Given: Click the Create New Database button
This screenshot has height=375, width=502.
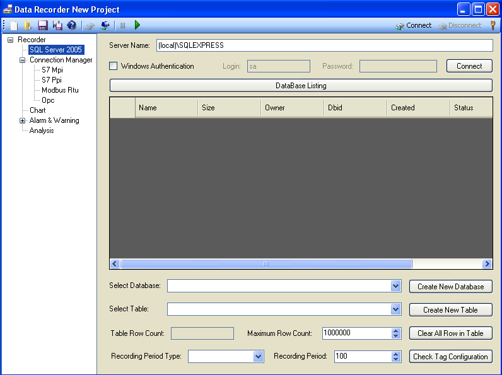Looking at the screenshot, I should (x=451, y=286).
